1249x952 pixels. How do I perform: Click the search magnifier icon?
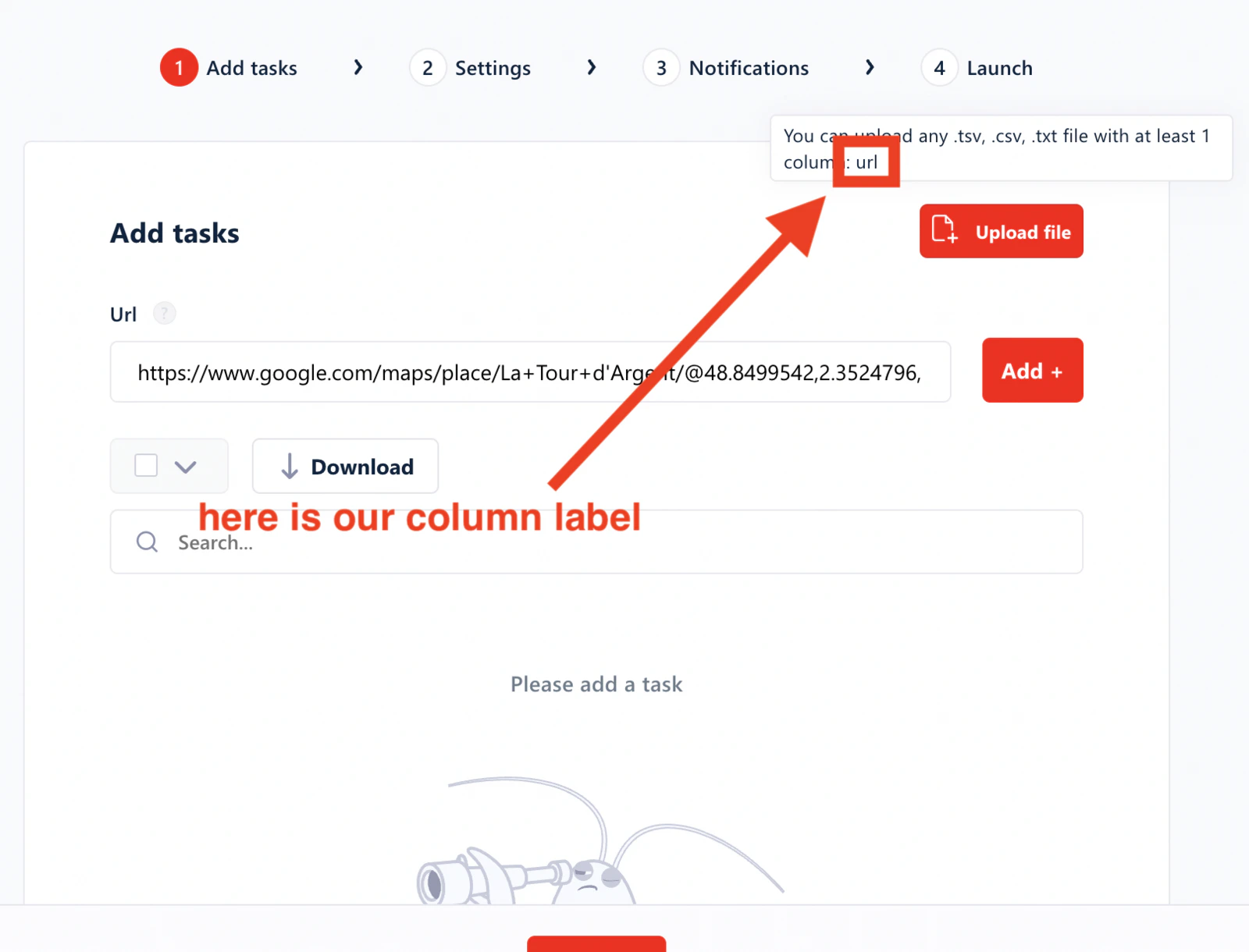[x=147, y=542]
